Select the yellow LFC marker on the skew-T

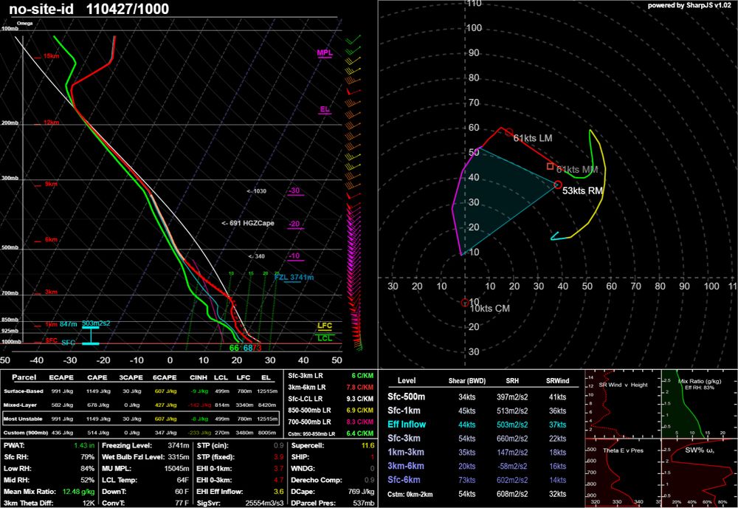tap(325, 326)
